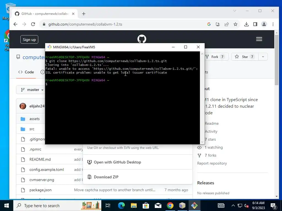The height and width of the screenshot is (211, 282).
Task: Click the muted volume tray icon
Action: pos(246,206)
